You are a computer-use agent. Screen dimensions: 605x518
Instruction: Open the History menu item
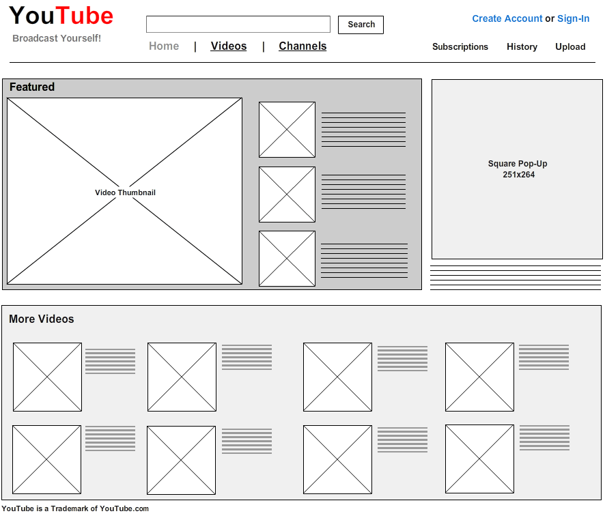point(522,47)
